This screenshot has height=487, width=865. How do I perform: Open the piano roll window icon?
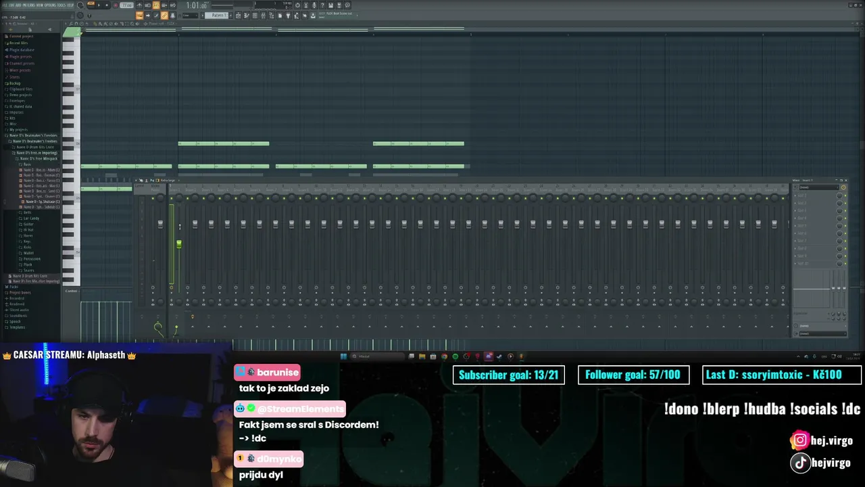(246, 15)
